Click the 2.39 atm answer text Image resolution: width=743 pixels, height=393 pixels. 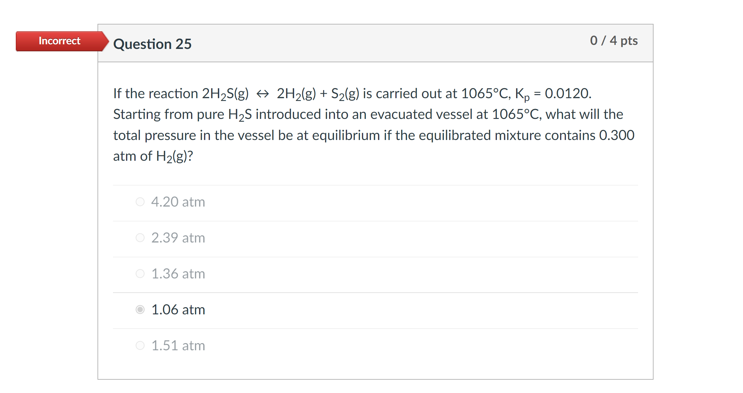(178, 238)
